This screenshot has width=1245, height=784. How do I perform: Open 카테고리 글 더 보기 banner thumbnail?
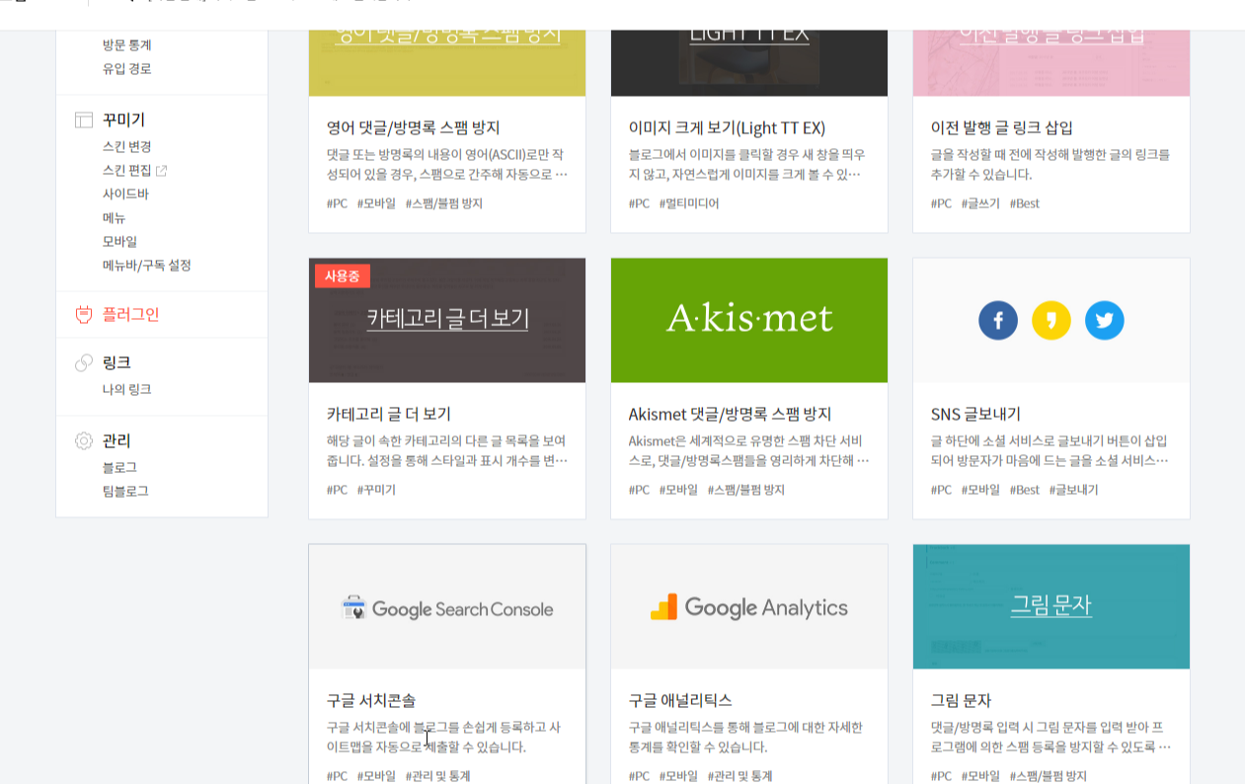point(447,321)
